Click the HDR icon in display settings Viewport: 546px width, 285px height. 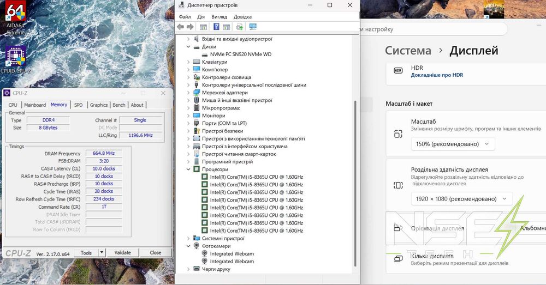[398, 70]
